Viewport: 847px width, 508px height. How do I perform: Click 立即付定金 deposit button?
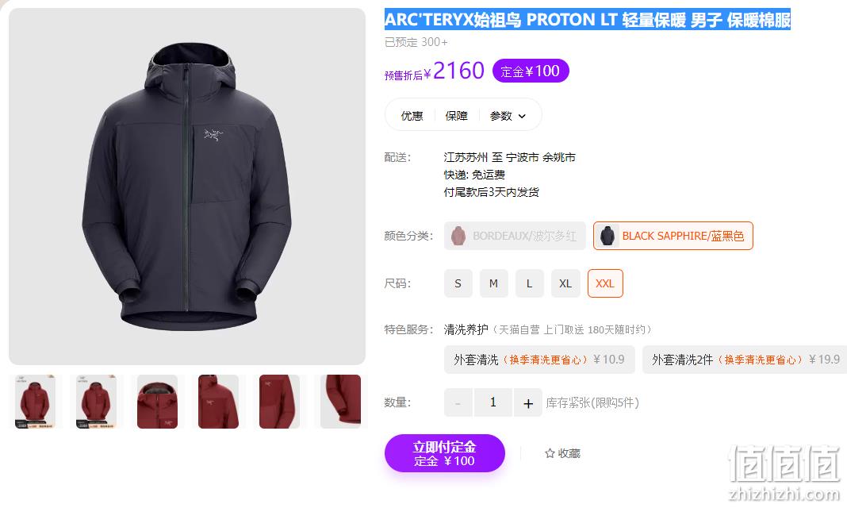445,453
